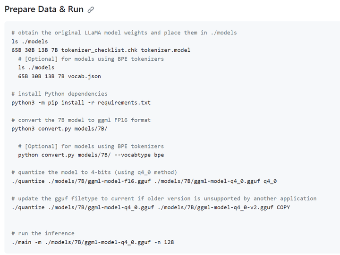Click the '65B 30B 13B 7B vocab.json' line
This screenshot has height=255, width=340.
click(59, 76)
